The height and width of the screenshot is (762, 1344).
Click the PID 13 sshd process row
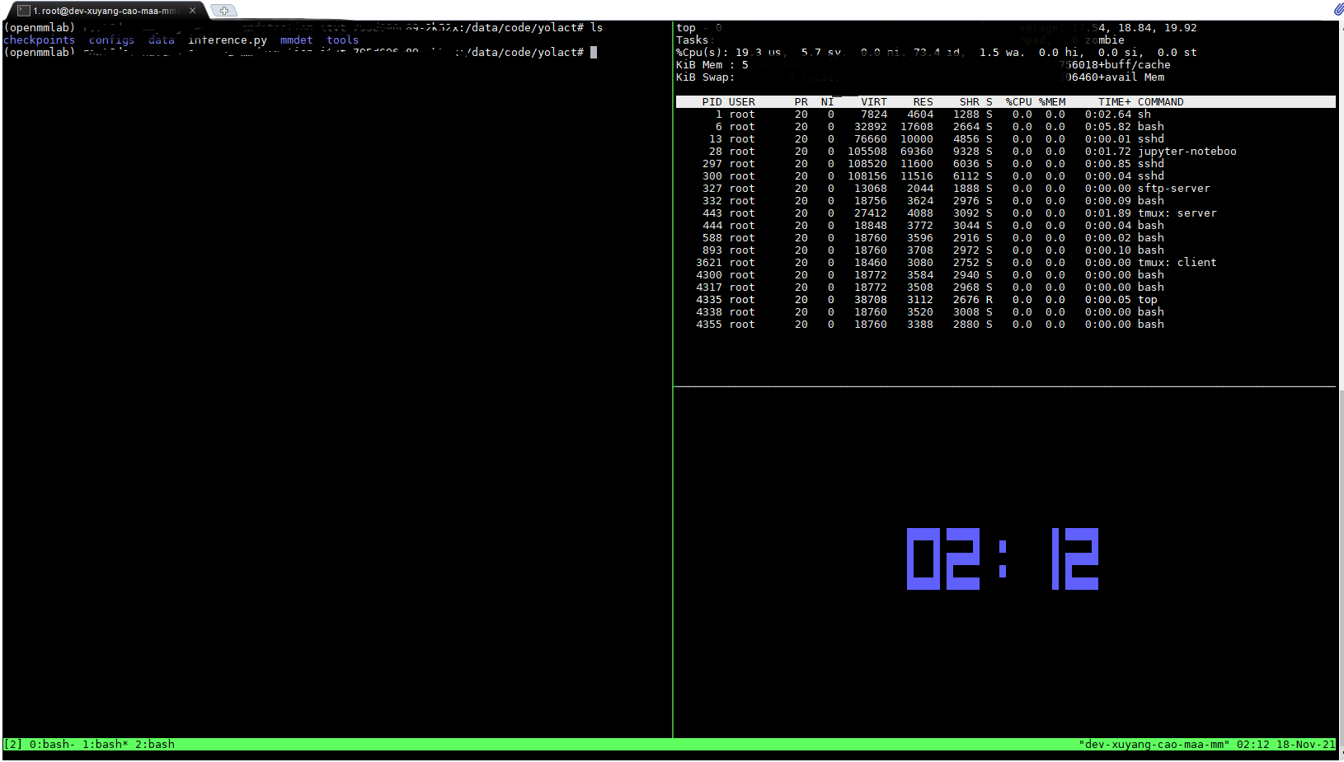[1006, 139]
